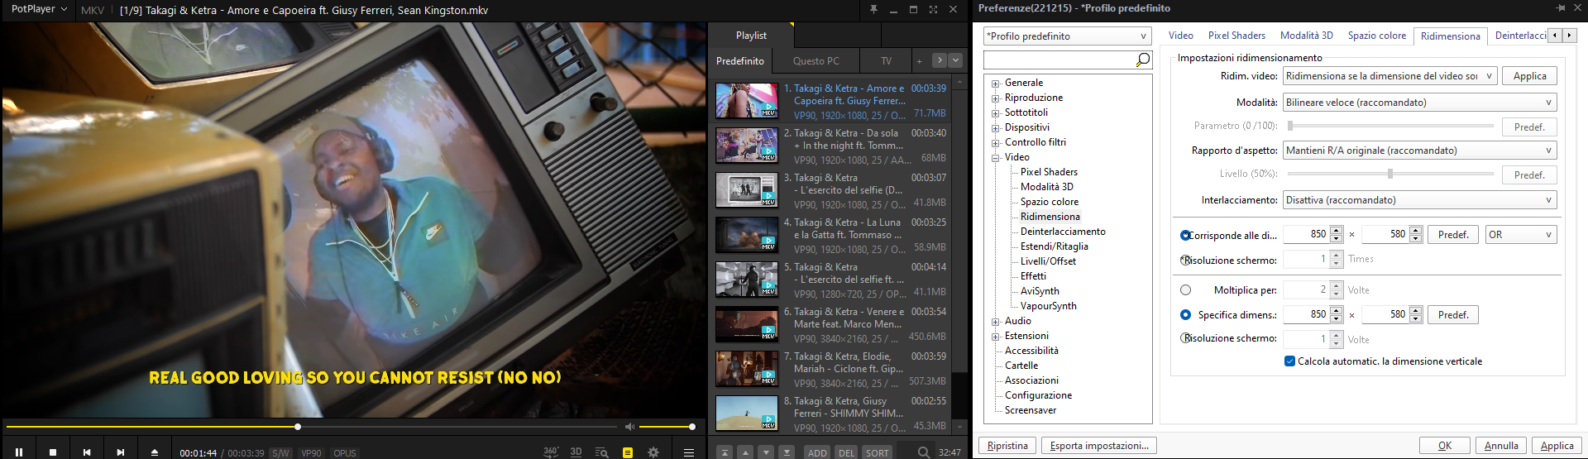Switch to the 'Pixel Shaders' tab
This screenshot has width=1588, height=459.
tap(1236, 36)
